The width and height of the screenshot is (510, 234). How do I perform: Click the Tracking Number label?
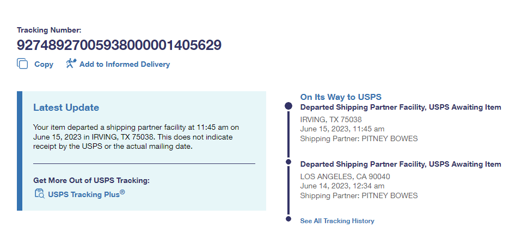tap(49, 30)
